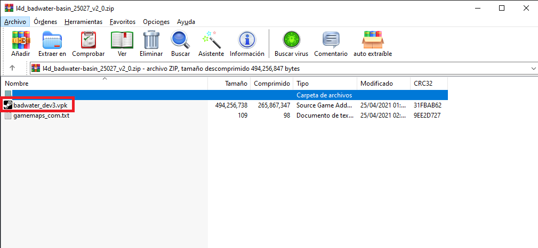This screenshot has height=248, width=538.
Task: Click the 265,867,347 compressed value
Action: point(274,105)
